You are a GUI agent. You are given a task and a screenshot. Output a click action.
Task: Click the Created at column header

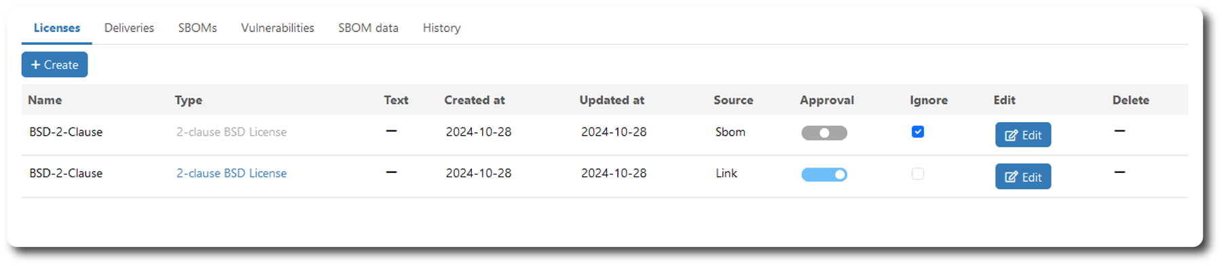(475, 100)
